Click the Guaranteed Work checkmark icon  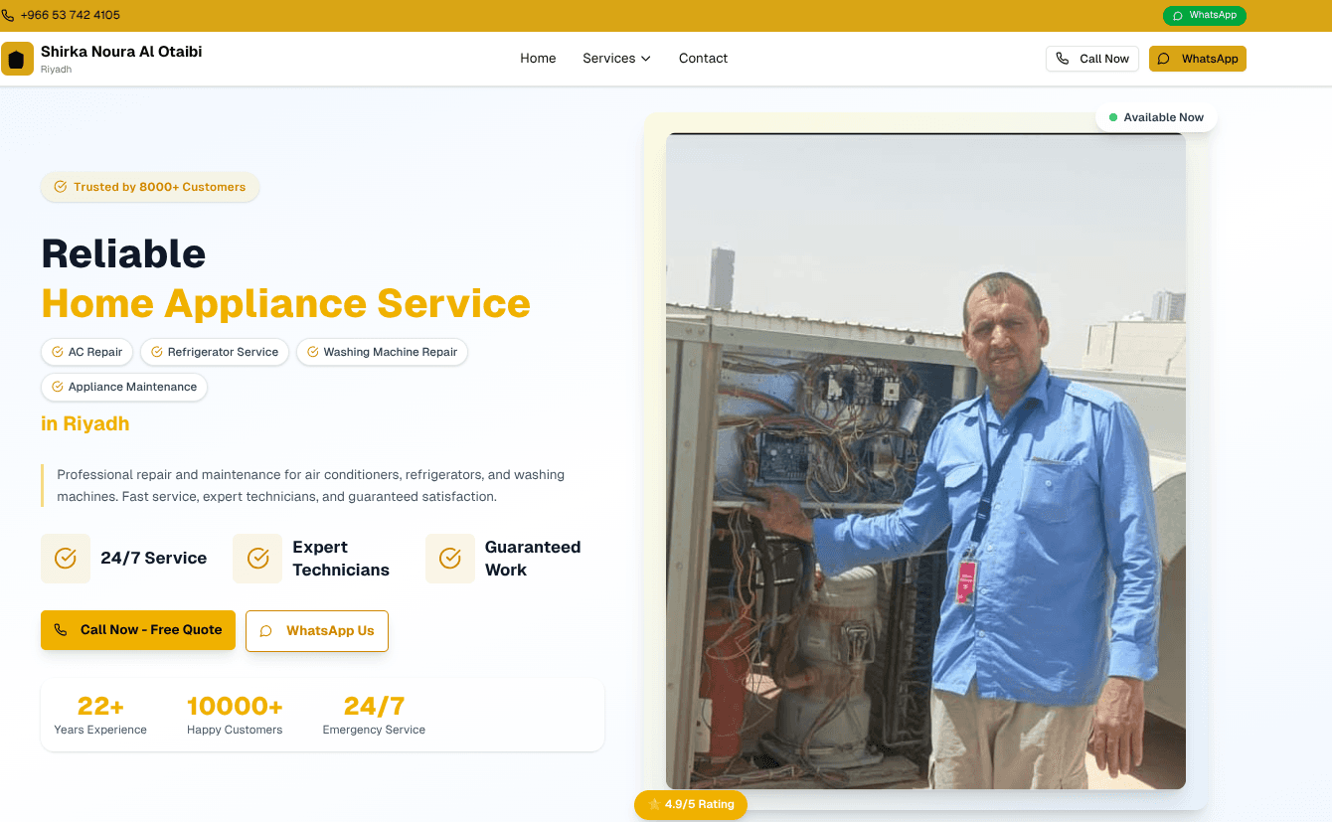tap(450, 558)
